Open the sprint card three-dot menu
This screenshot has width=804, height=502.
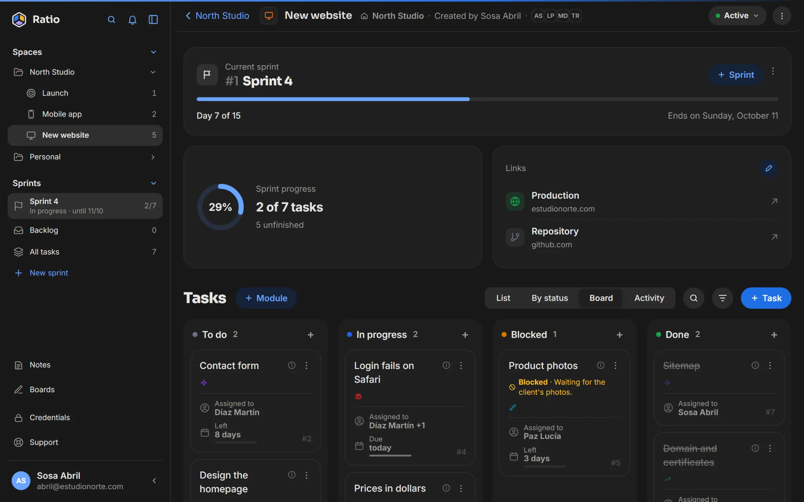(x=773, y=71)
